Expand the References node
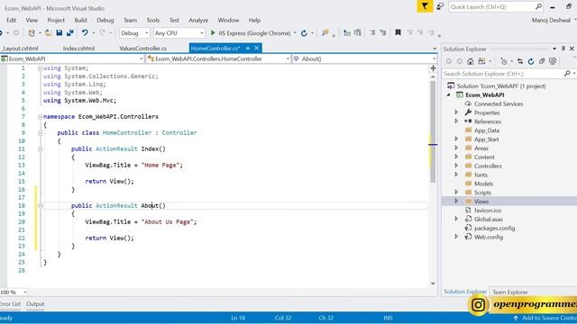 click(x=456, y=121)
